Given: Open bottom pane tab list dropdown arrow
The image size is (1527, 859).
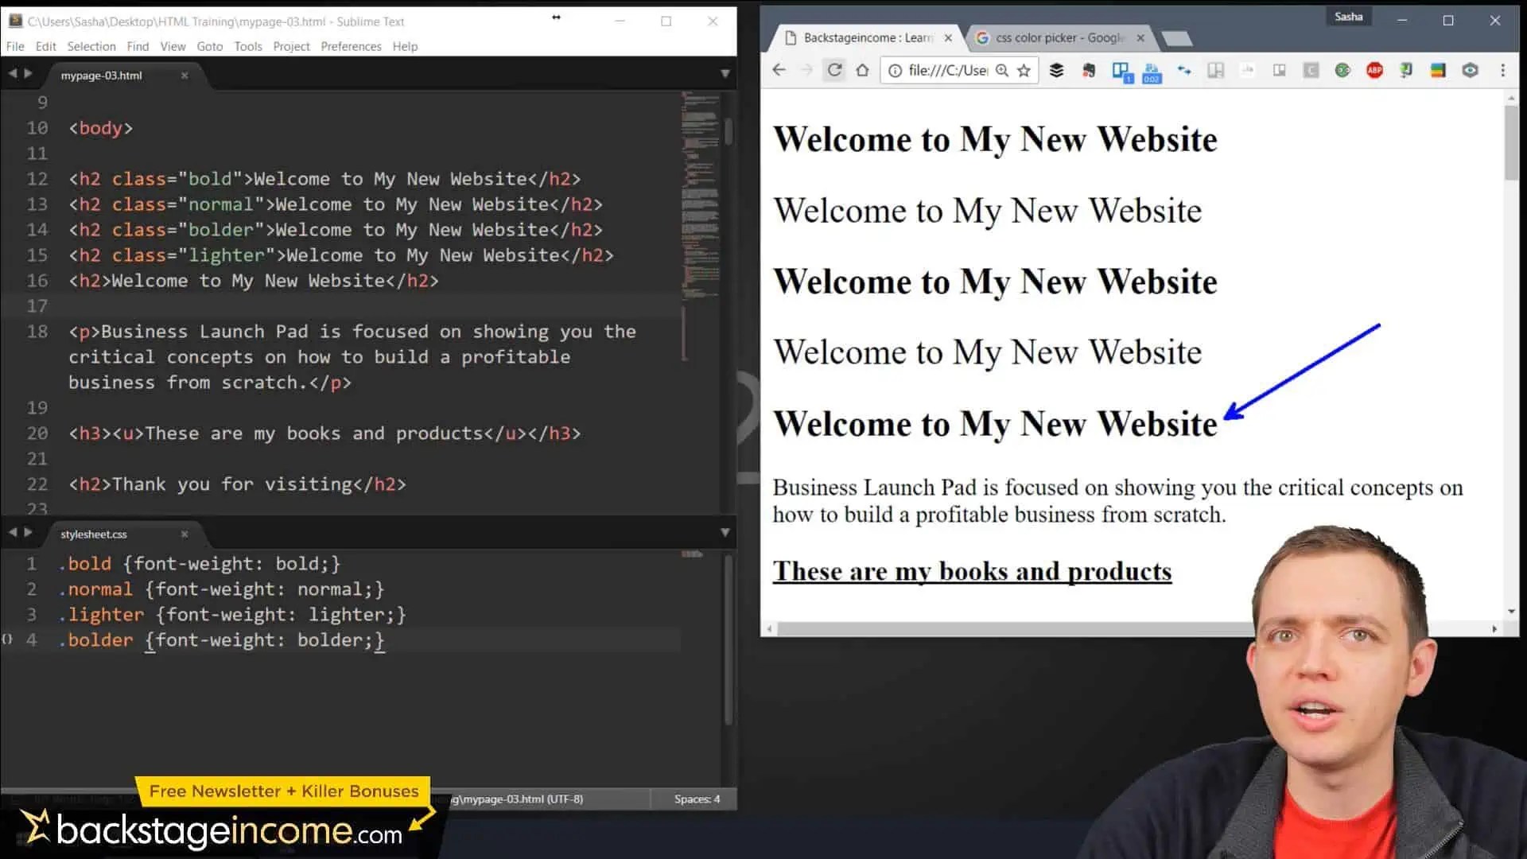Looking at the screenshot, I should pos(725,533).
